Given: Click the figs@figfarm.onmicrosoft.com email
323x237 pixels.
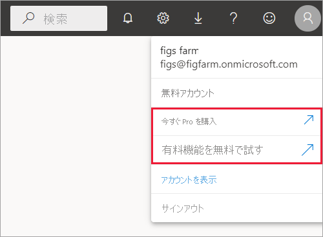Looking at the screenshot, I should pos(229,64).
